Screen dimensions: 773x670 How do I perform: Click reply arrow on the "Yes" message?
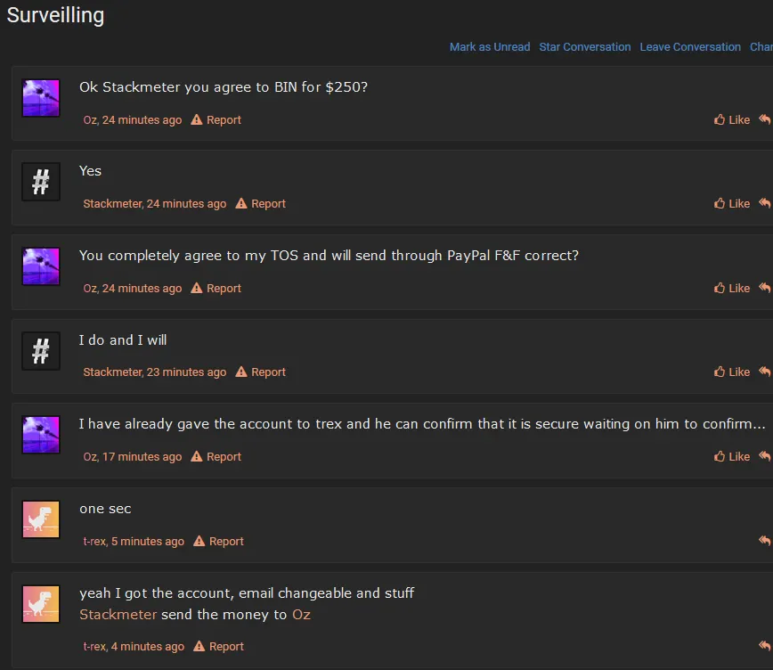click(x=764, y=204)
